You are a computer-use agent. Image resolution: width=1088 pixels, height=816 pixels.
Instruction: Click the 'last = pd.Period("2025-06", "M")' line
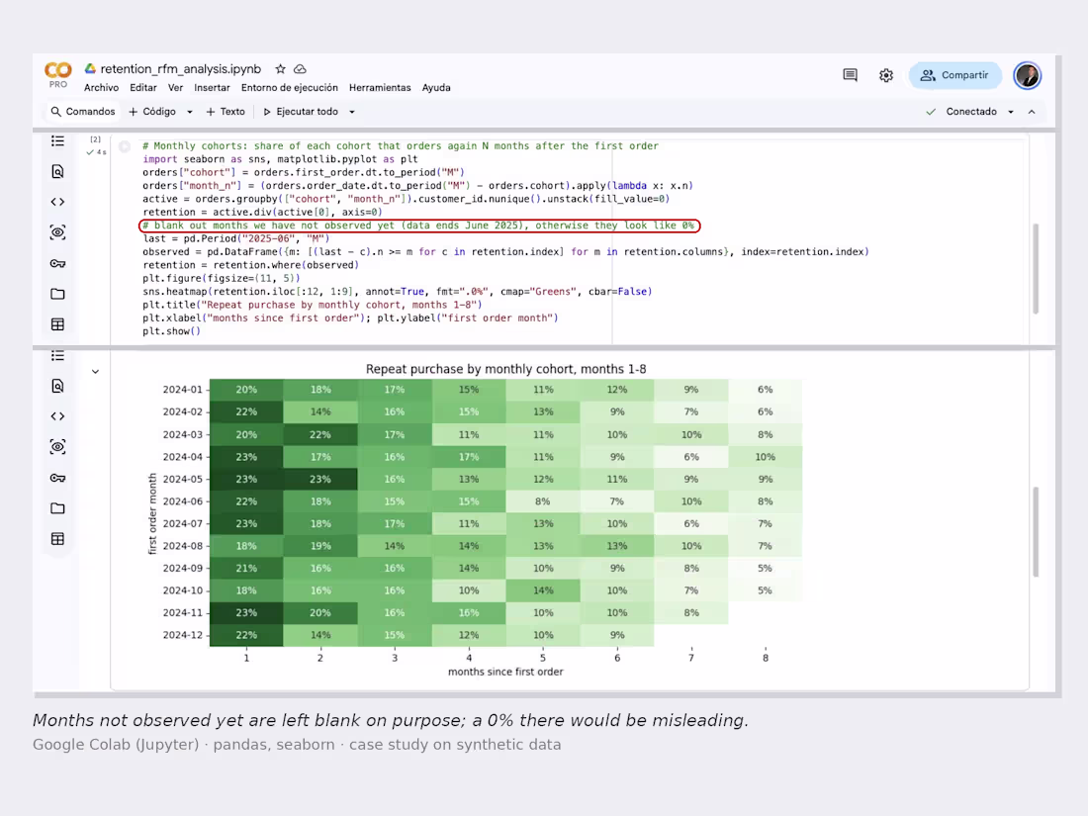236,238
